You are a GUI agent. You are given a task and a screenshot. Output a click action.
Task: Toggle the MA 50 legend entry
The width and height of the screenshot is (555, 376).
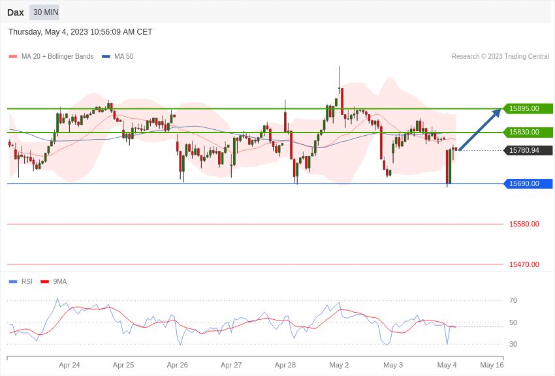pyautogui.click(x=118, y=56)
